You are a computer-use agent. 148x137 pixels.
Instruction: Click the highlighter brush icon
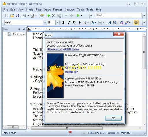point(127,23)
